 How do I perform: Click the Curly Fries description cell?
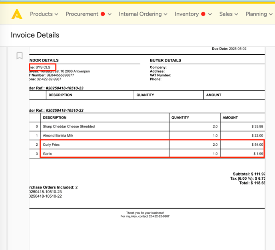tap(51, 145)
